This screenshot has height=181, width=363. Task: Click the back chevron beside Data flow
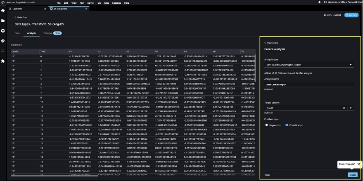click(16, 17)
